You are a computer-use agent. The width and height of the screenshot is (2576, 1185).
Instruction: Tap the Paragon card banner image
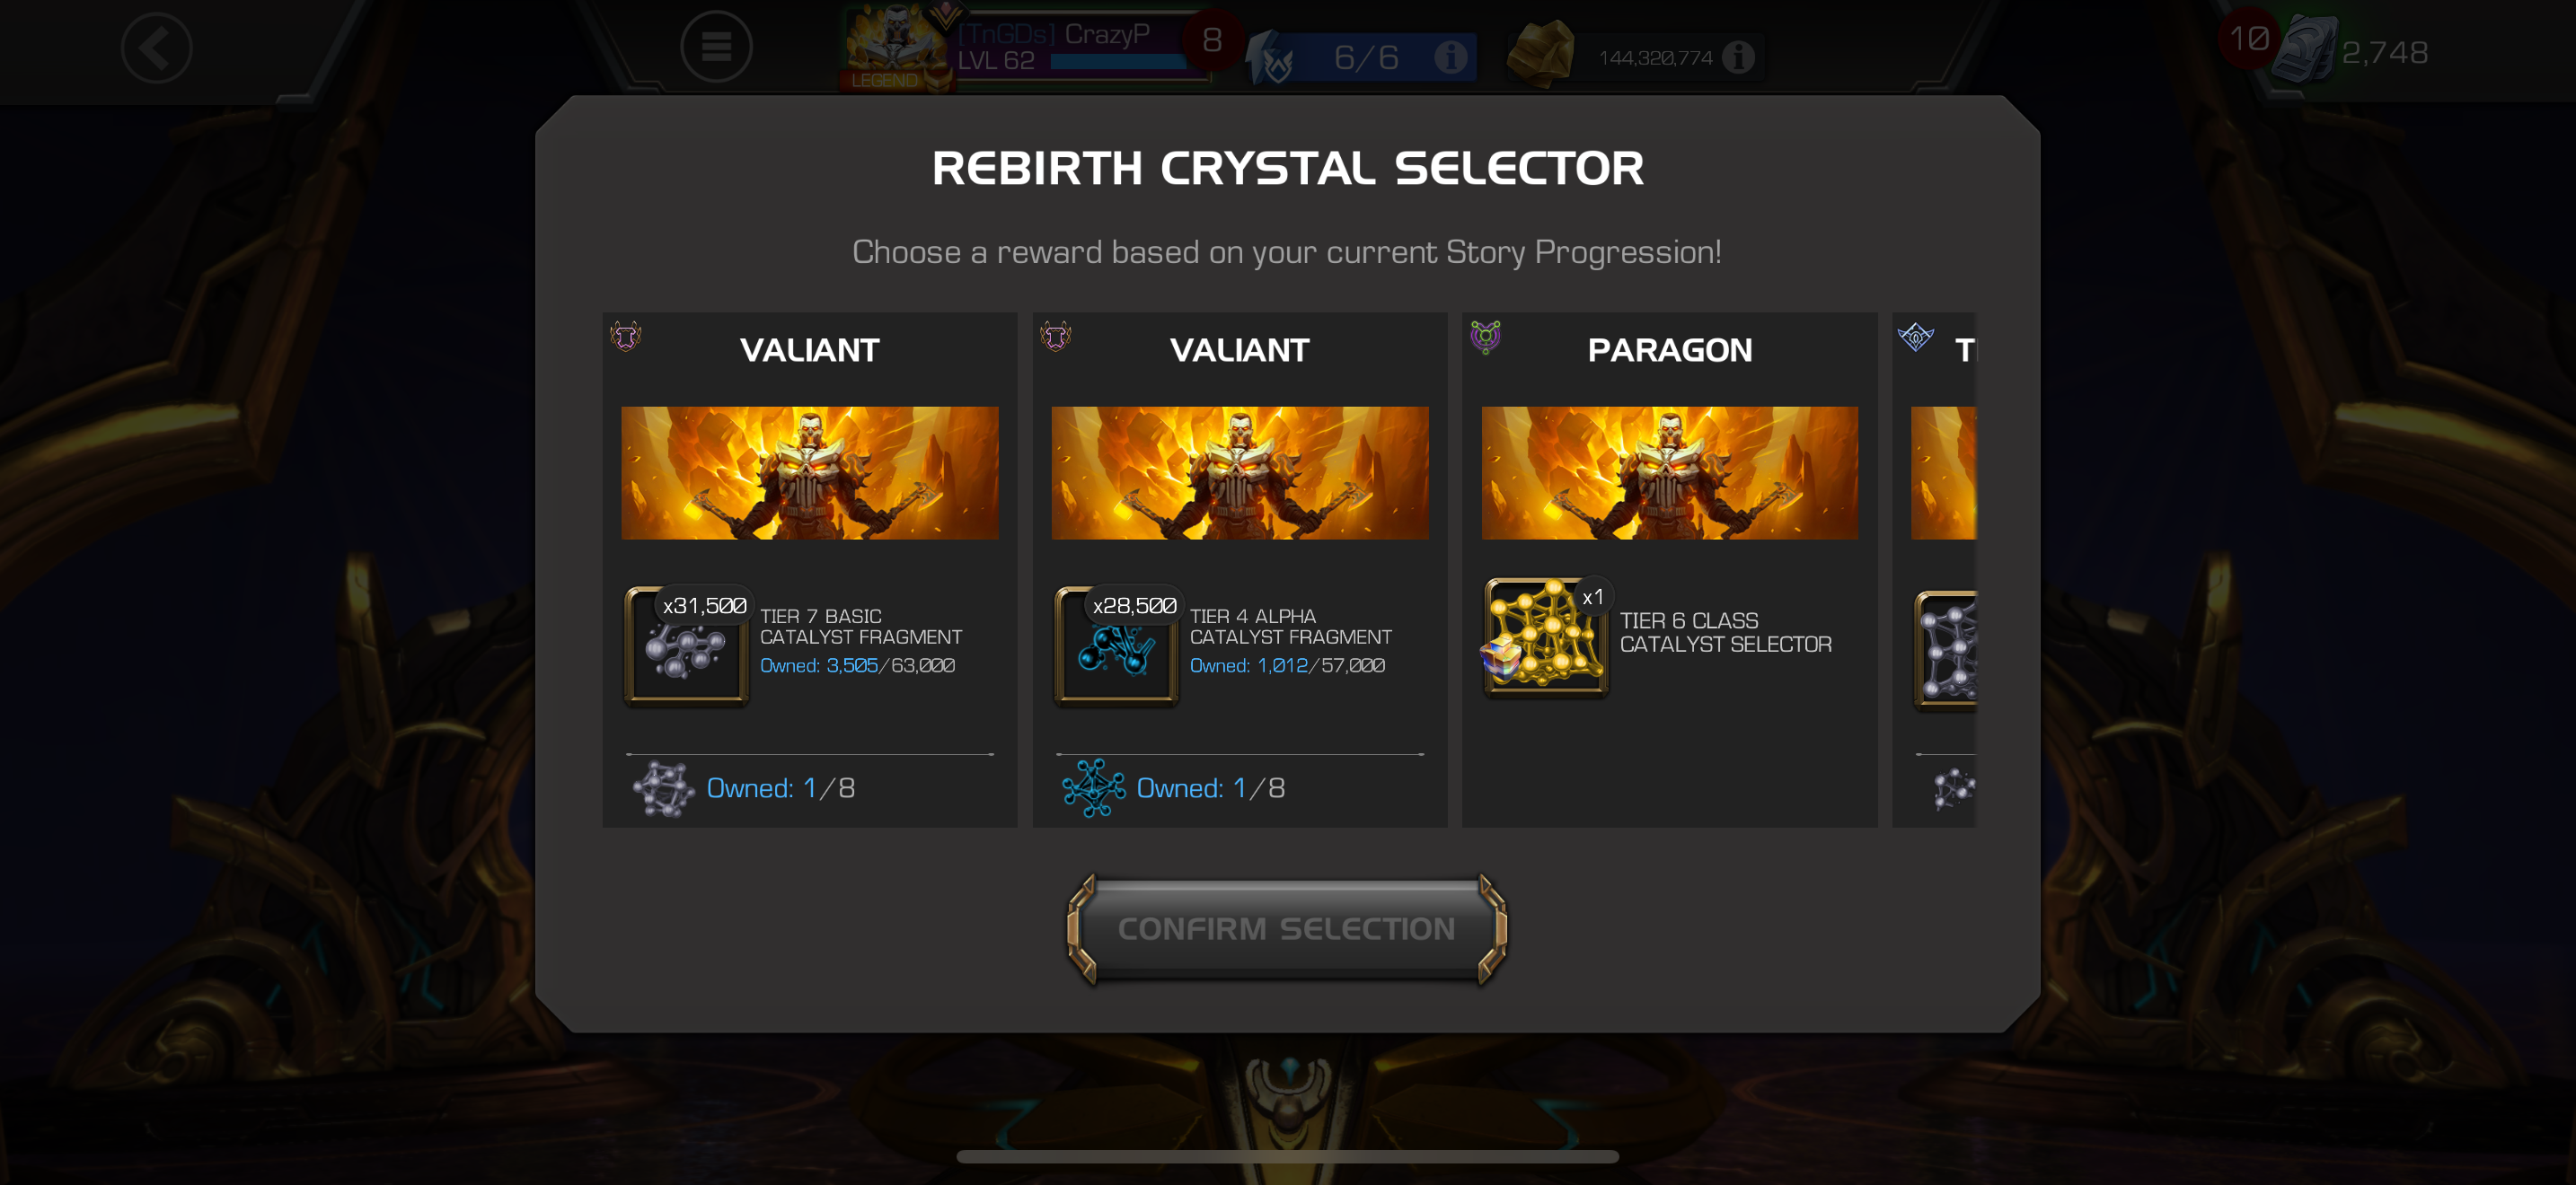(x=1670, y=472)
